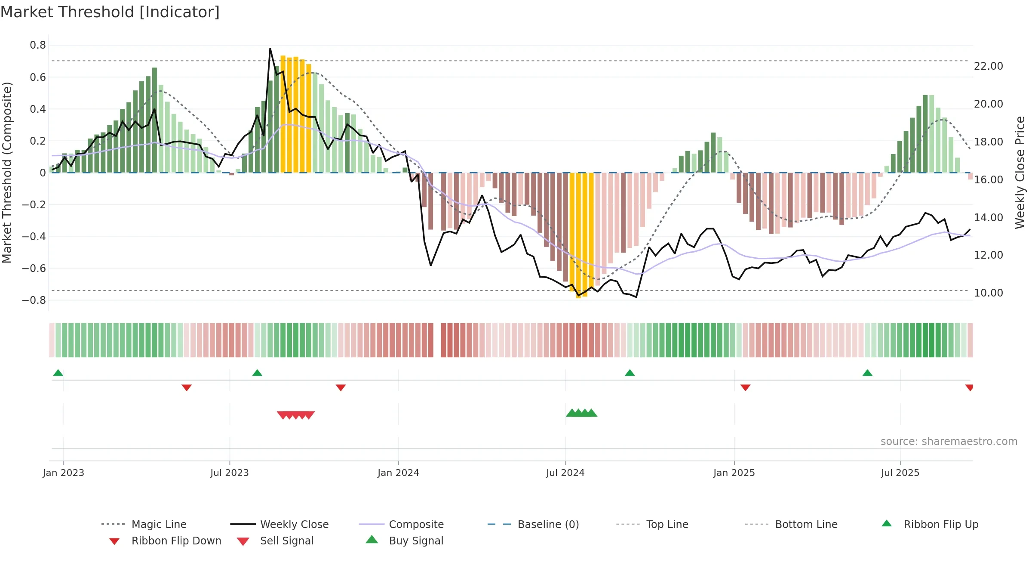Toggle the Bottom Line legend entry
The image size is (1032, 581).
click(x=791, y=524)
